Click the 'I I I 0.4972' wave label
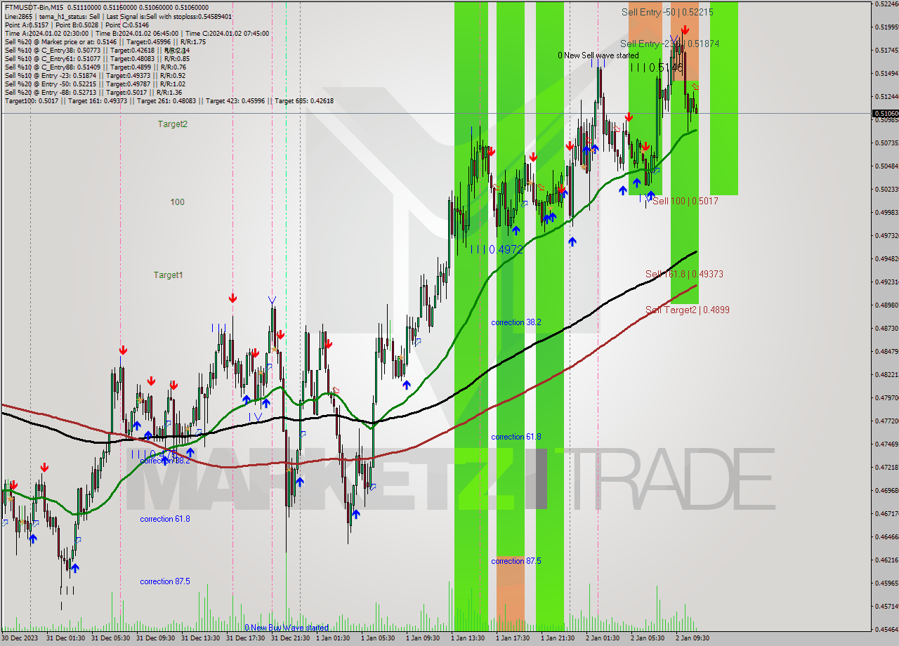 (497, 249)
